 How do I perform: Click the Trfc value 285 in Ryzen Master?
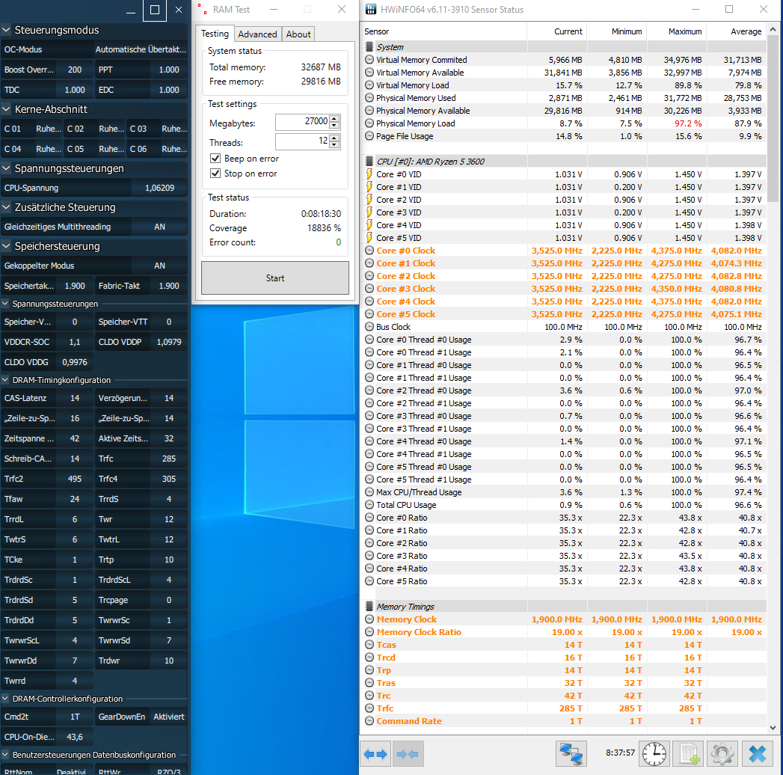click(169, 459)
